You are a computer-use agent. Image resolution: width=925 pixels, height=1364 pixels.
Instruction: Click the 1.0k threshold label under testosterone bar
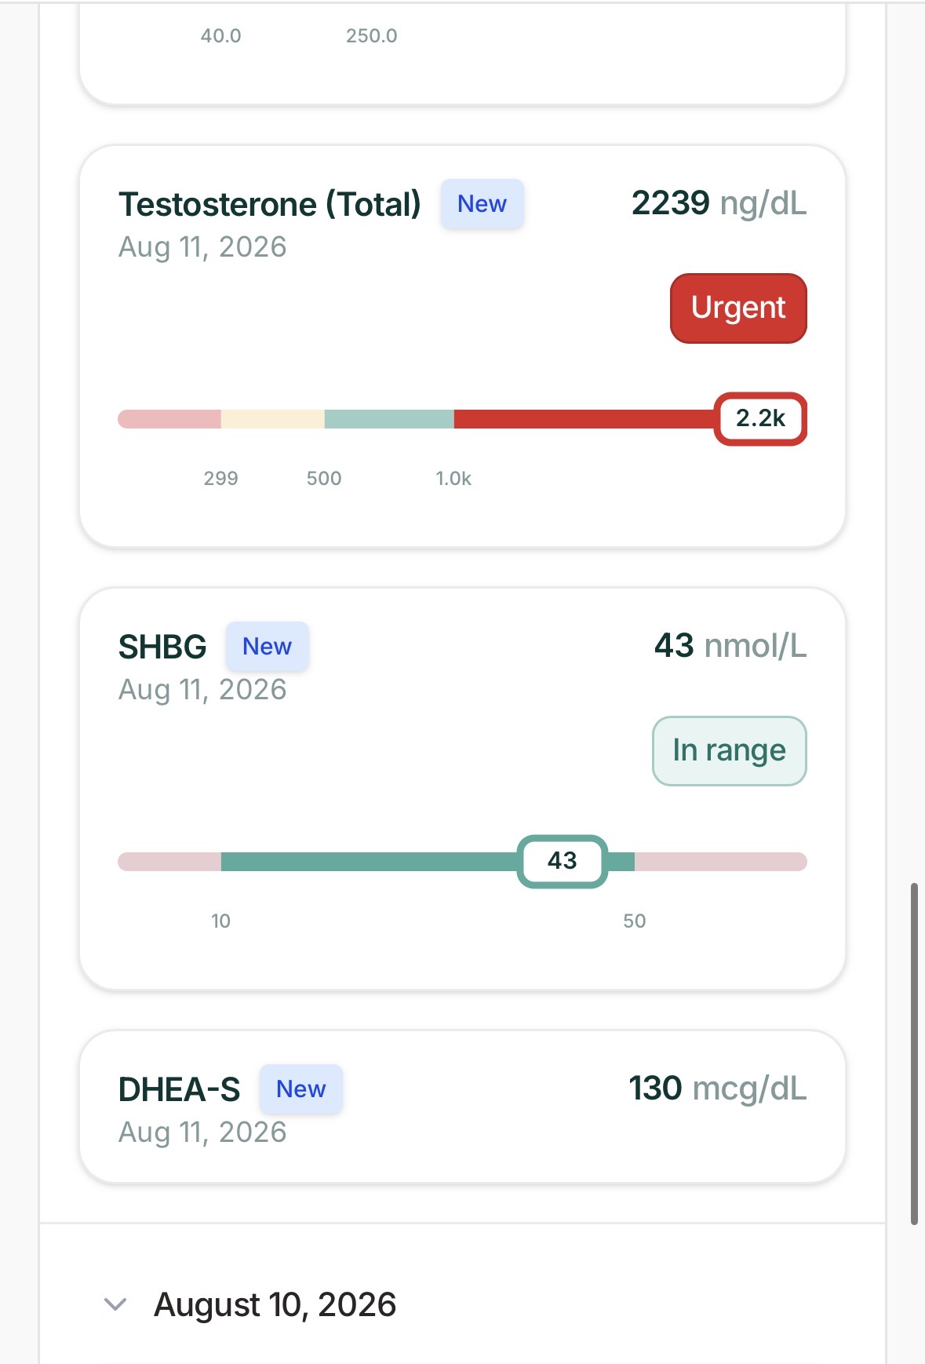tap(453, 479)
